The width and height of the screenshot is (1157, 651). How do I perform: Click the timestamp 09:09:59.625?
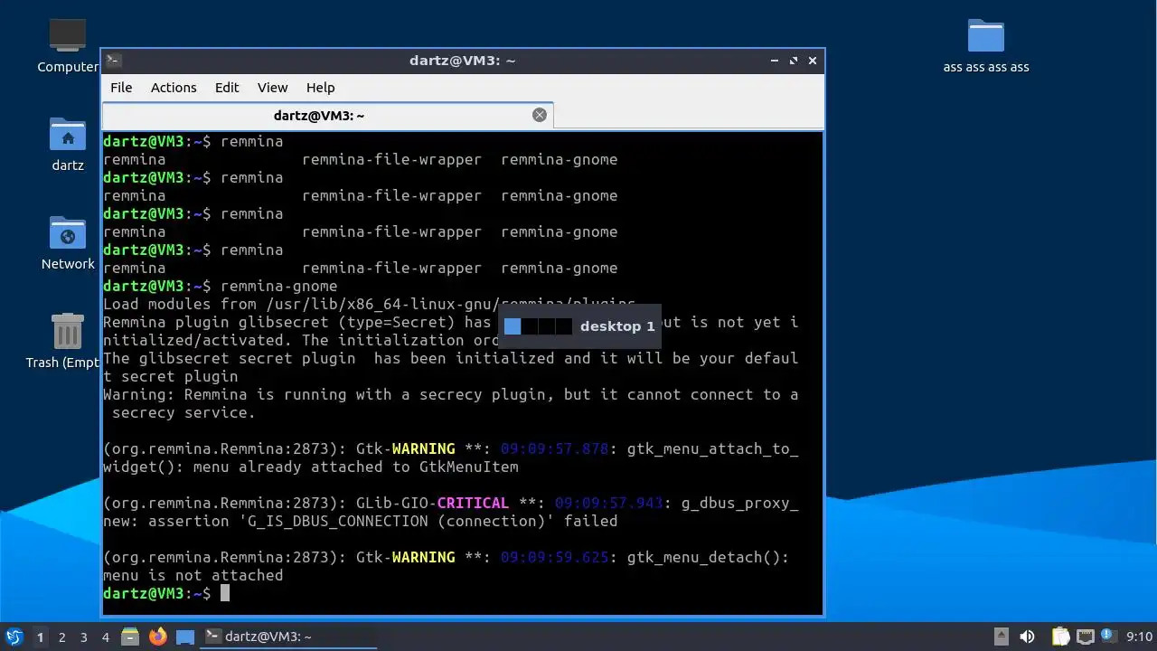click(555, 557)
